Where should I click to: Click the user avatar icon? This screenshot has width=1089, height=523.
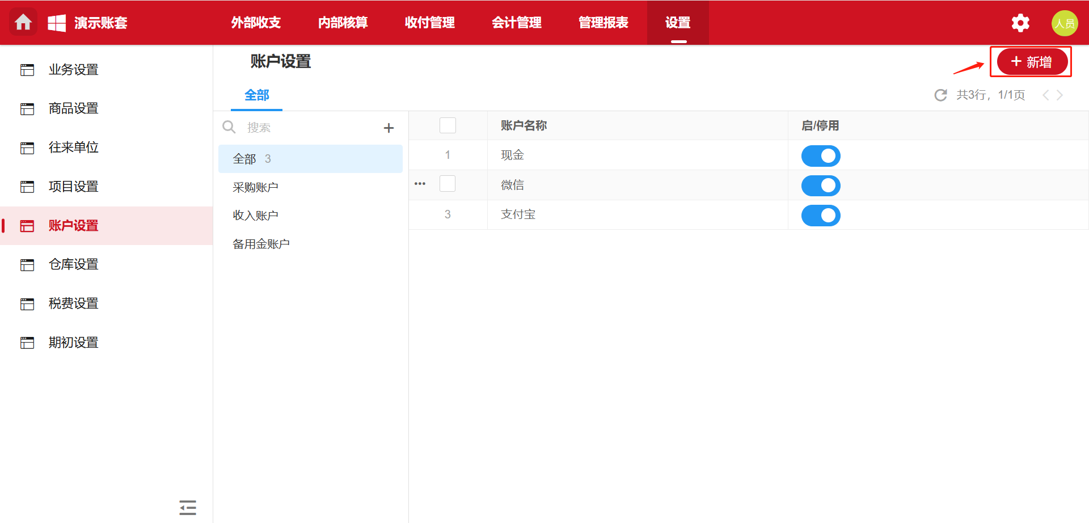[1064, 23]
